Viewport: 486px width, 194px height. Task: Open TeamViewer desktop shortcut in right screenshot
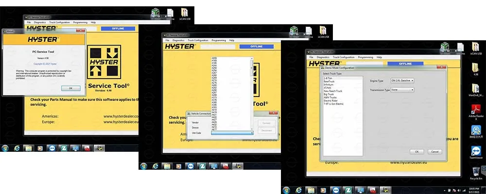coord(476,153)
